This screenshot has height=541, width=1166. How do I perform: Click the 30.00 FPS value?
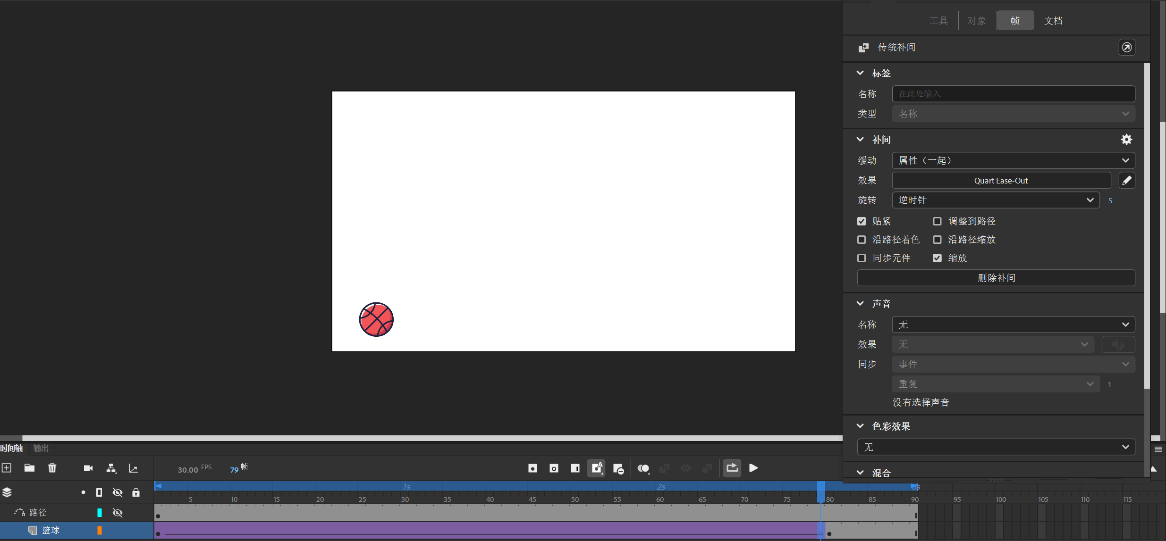(x=188, y=470)
